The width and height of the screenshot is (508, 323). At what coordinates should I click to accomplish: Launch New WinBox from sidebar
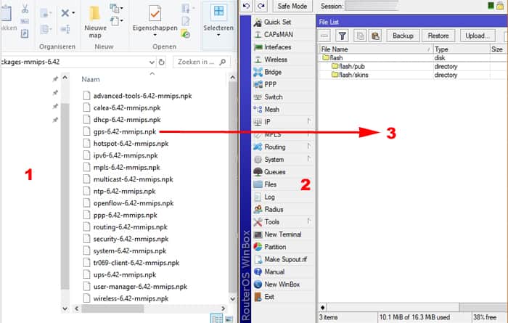(282, 284)
